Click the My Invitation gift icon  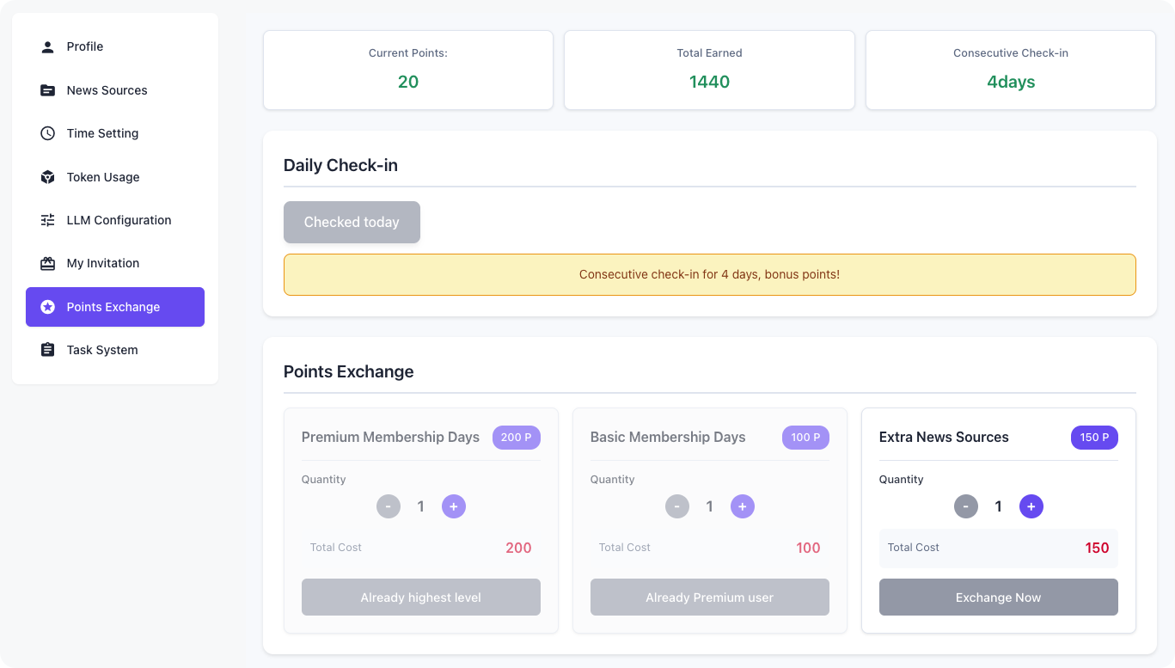(48, 263)
